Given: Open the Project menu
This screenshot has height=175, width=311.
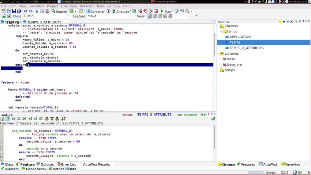Looking at the screenshot, I should [x=52, y=6].
